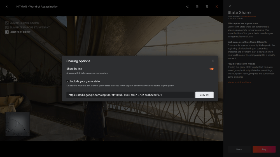Click the Copy link button
The width and height of the screenshot is (280, 157).
pyautogui.click(x=204, y=95)
